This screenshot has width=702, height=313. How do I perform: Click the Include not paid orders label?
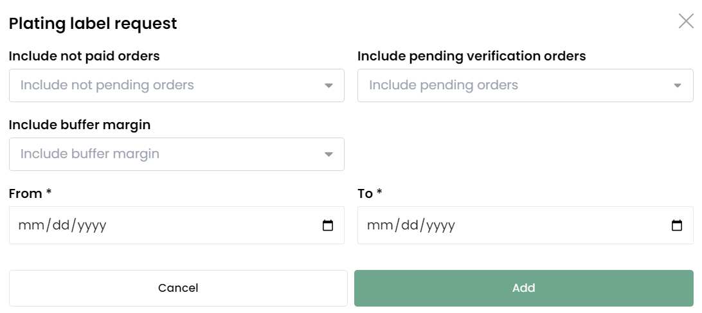84,57
